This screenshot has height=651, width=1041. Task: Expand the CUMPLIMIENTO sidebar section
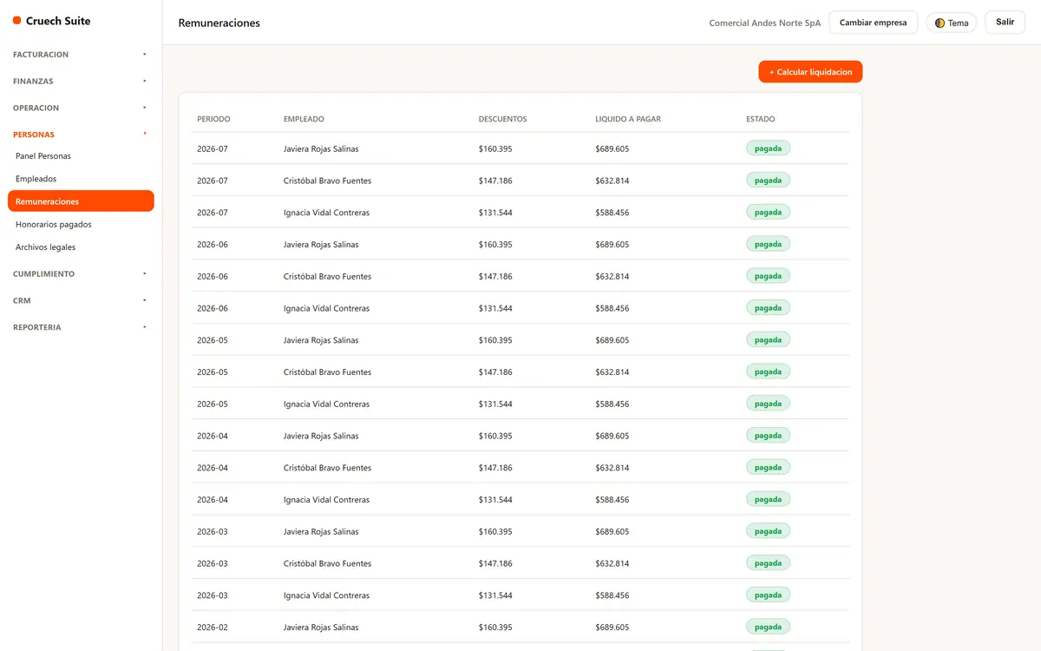(x=81, y=274)
